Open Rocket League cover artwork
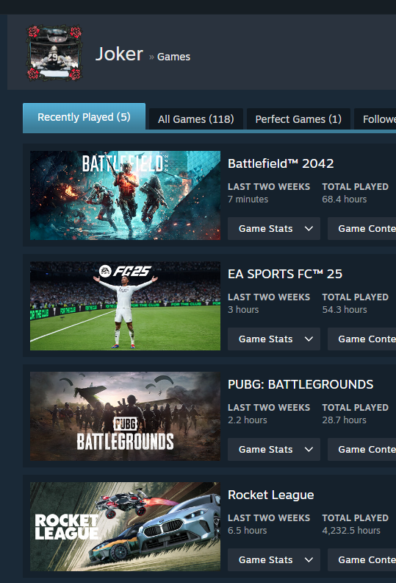396x583 pixels. [125, 526]
